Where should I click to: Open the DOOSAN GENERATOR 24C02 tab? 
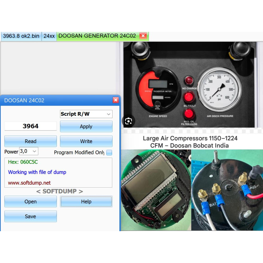(x=97, y=36)
